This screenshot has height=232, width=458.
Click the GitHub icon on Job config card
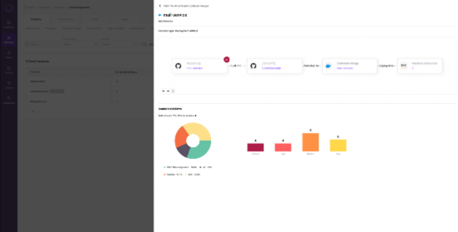(x=253, y=66)
